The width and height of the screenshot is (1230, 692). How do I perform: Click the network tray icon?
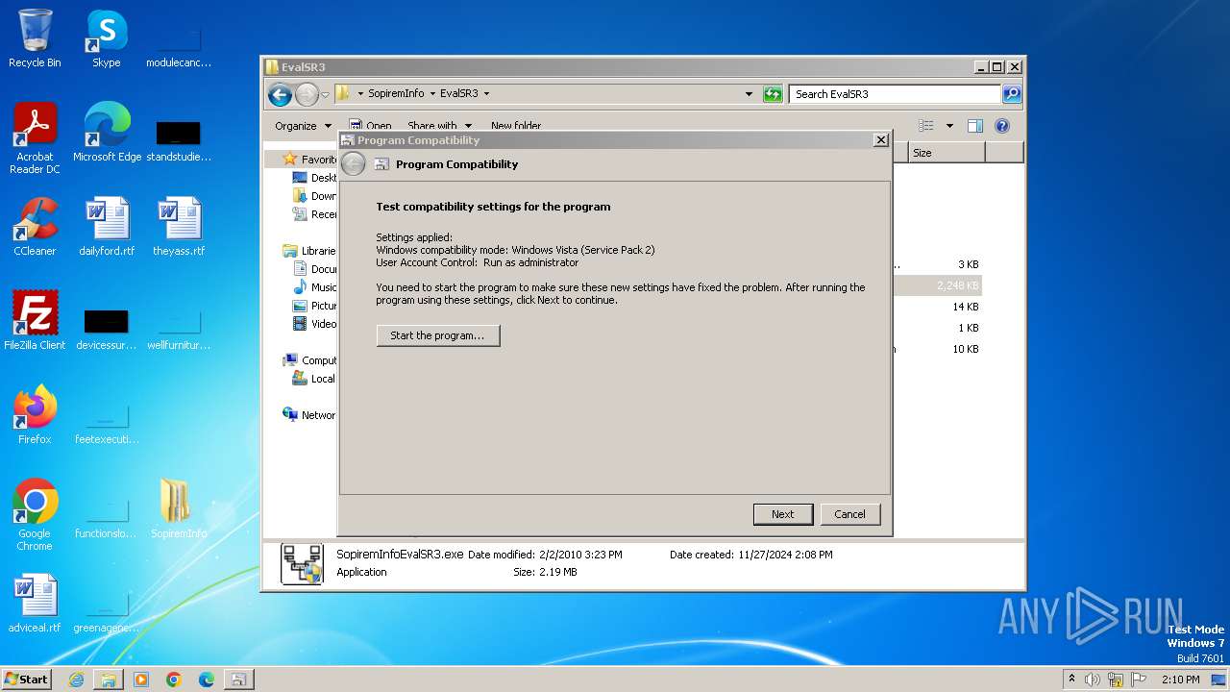[x=1116, y=680]
